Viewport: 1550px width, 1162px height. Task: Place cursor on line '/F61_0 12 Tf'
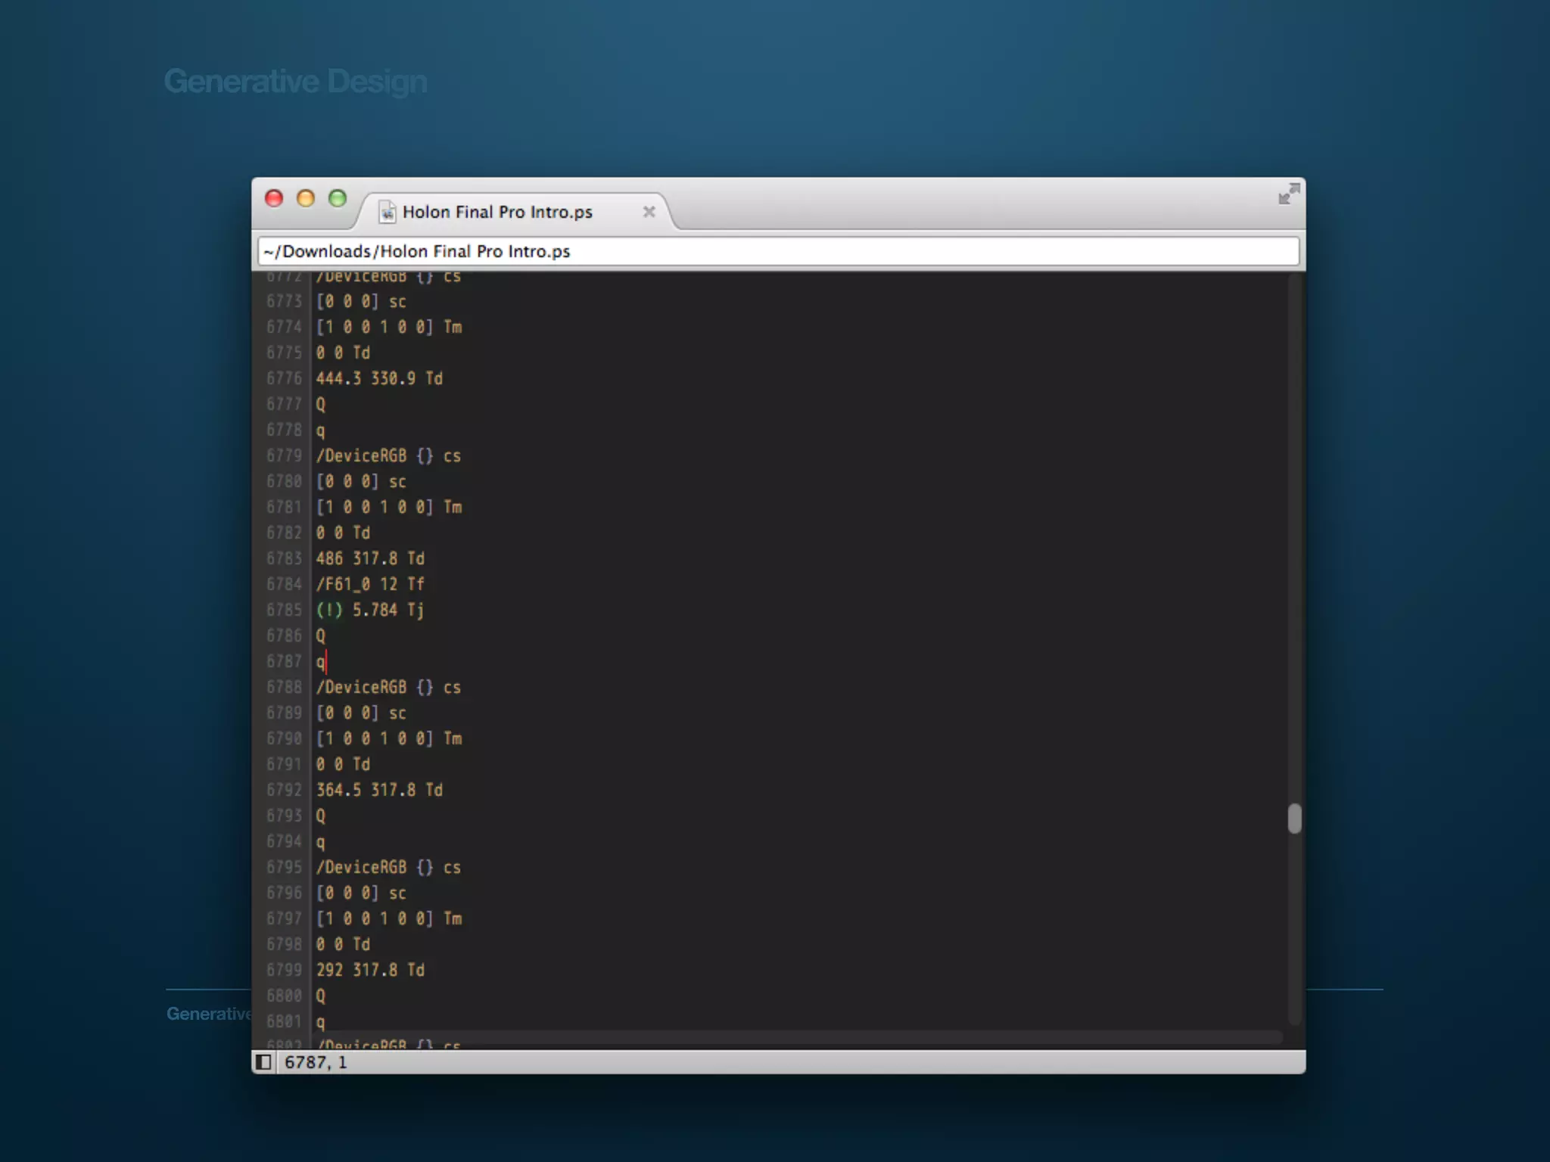[x=370, y=584]
